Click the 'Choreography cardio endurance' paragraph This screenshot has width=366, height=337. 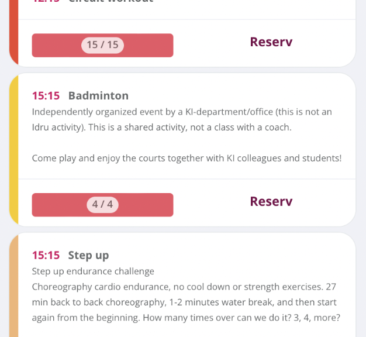pos(186,302)
